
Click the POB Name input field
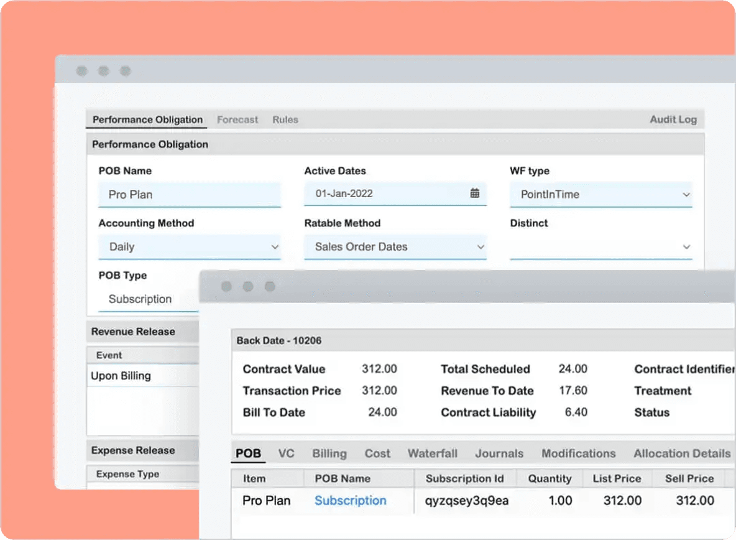(190, 195)
